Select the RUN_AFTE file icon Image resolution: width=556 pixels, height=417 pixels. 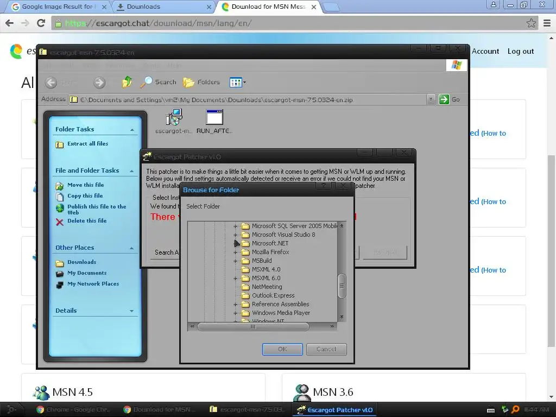pos(214,117)
